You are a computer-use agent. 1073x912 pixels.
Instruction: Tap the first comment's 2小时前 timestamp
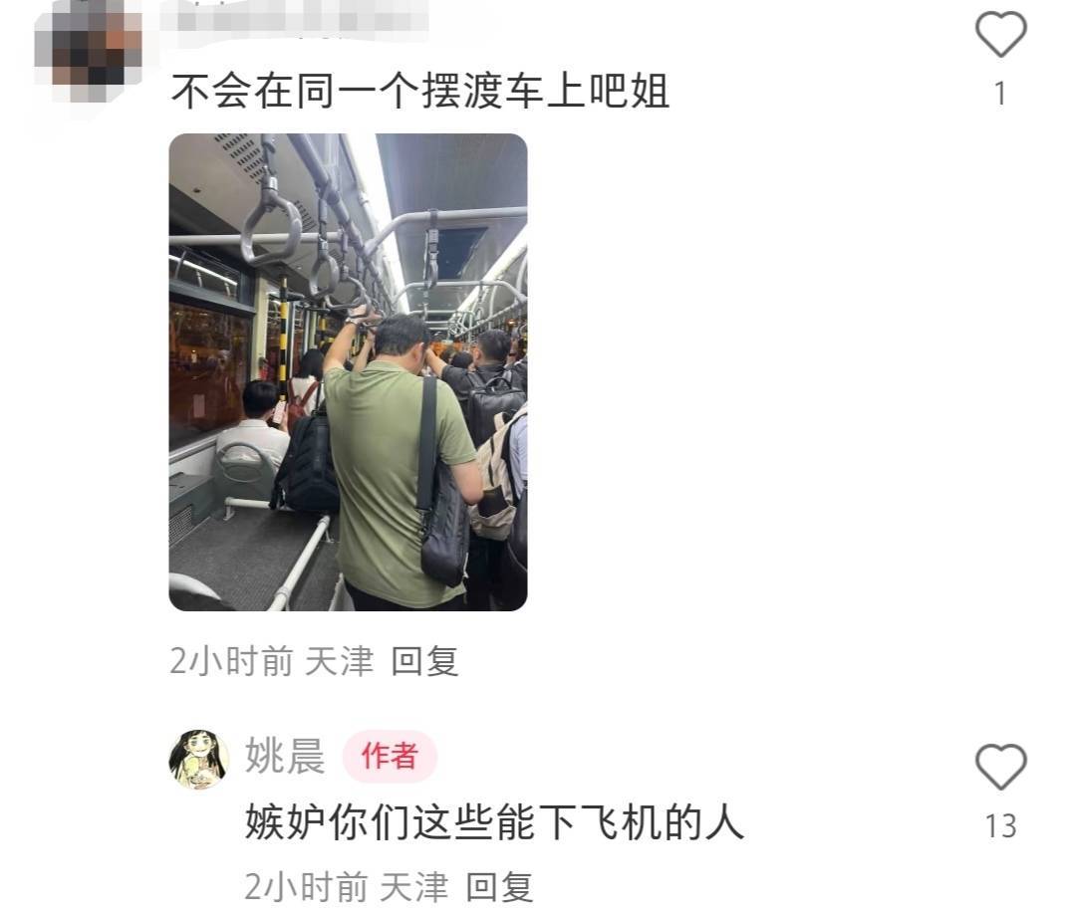(231, 661)
